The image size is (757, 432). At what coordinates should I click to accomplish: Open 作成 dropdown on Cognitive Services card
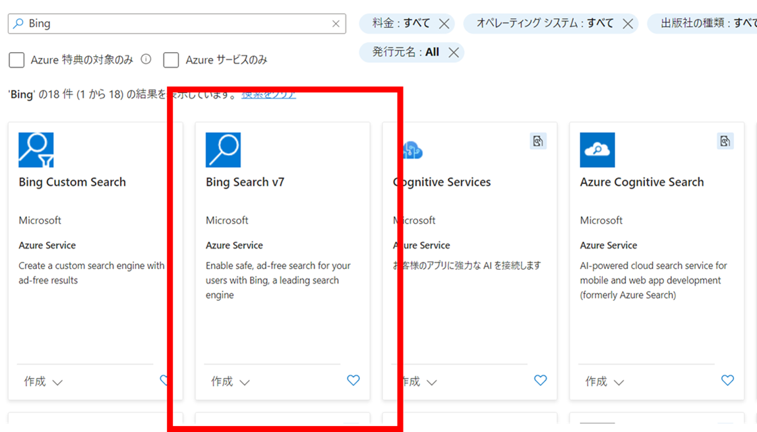coord(419,381)
